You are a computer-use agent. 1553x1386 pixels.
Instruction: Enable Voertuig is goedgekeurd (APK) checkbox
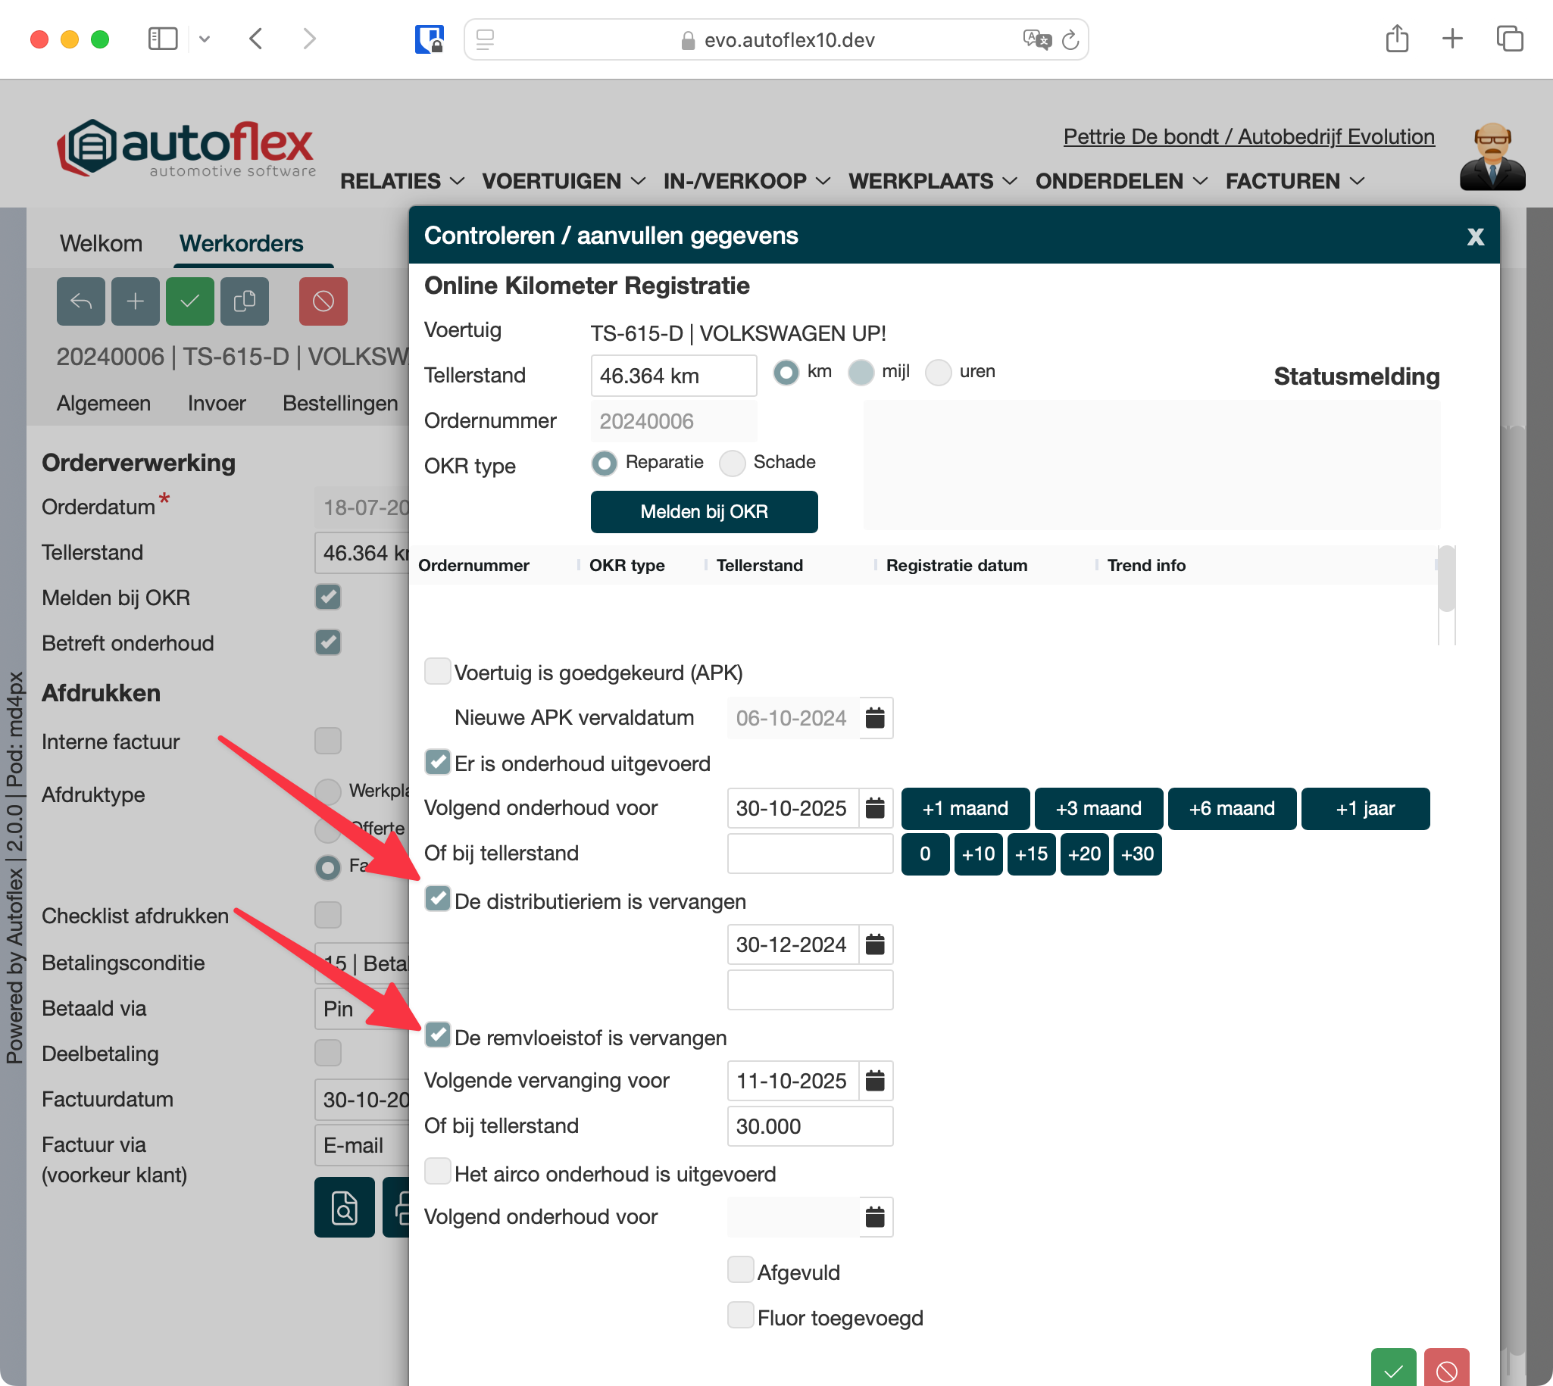(x=437, y=672)
